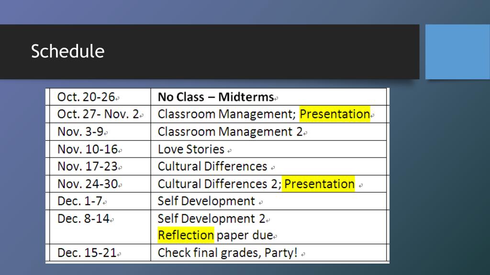
Task: Click the blue square beside the title bar
Action: point(457,52)
